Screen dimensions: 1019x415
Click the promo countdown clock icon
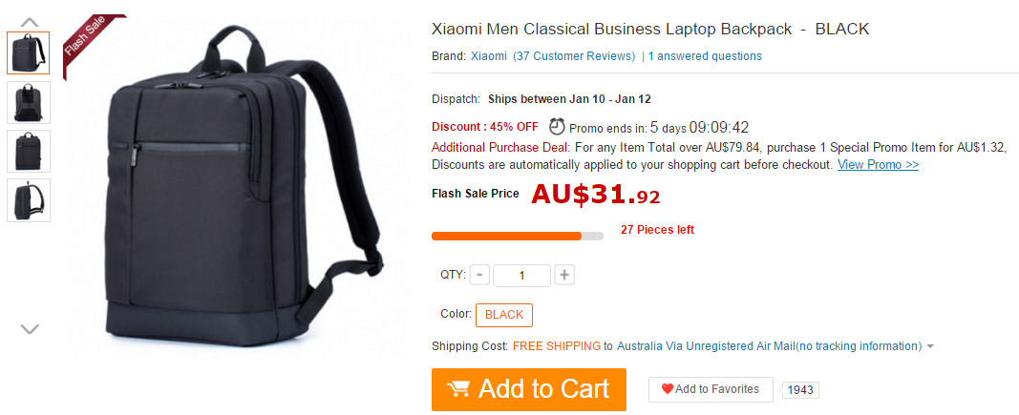[557, 126]
